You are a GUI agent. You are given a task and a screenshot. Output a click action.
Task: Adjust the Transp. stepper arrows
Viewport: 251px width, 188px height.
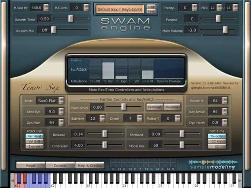pos(194,8)
